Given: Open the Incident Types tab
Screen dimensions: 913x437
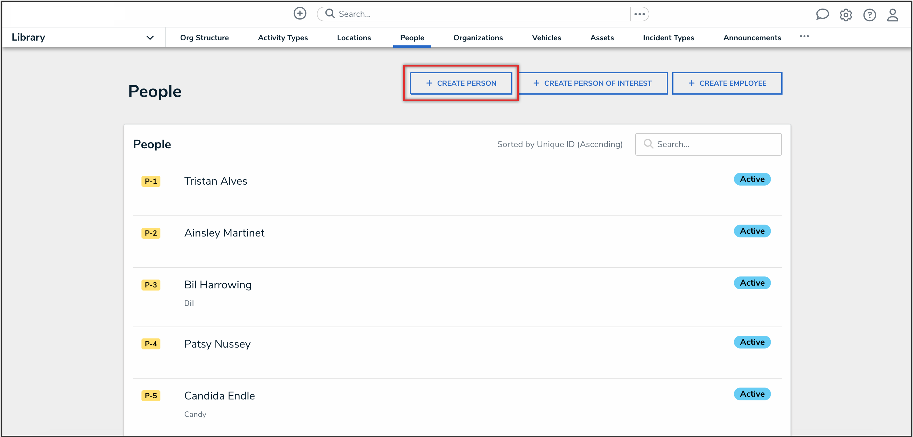Looking at the screenshot, I should (668, 38).
